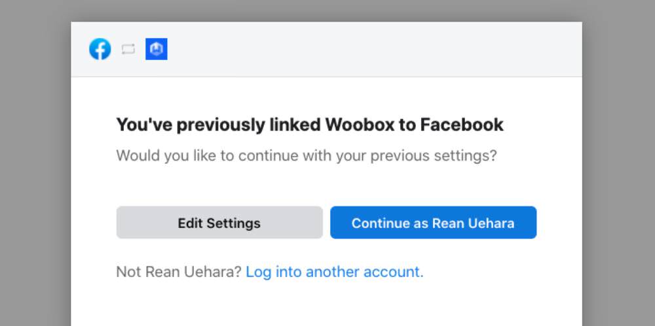Click the gray exchange arrows icon
The width and height of the screenshot is (655, 326).
click(x=128, y=49)
